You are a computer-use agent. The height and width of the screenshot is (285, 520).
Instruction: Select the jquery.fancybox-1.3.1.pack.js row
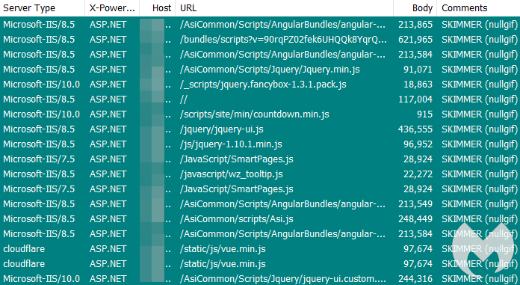(260, 84)
